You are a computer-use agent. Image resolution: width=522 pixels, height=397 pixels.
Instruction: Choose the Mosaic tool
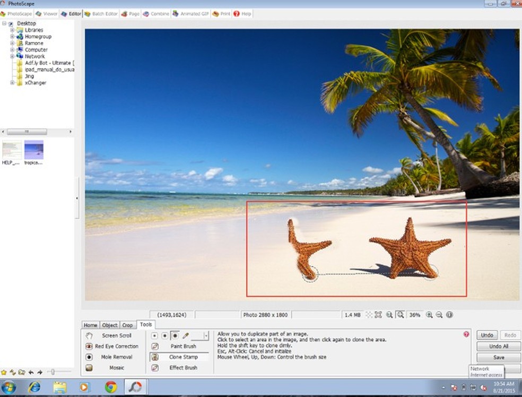pyautogui.click(x=116, y=368)
